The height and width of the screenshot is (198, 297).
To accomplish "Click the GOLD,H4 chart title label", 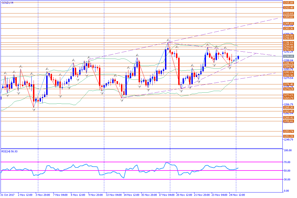I will click(x=8, y=2).
